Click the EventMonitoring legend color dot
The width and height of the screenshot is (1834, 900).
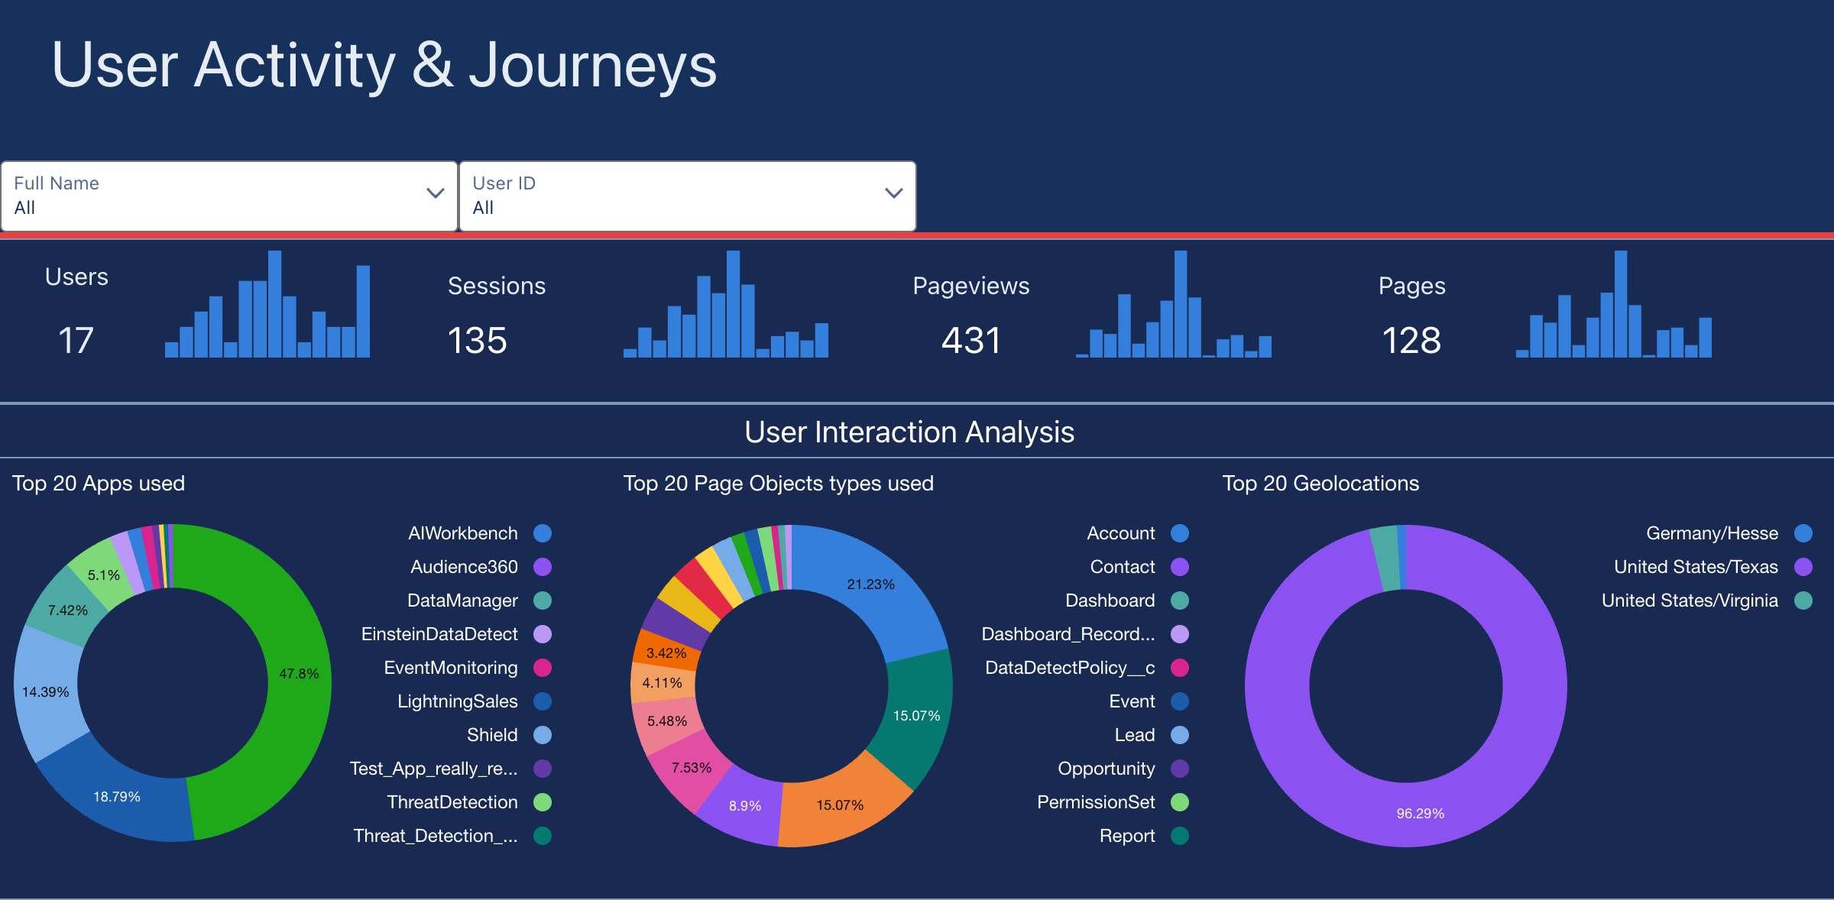(x=543, y=668)
